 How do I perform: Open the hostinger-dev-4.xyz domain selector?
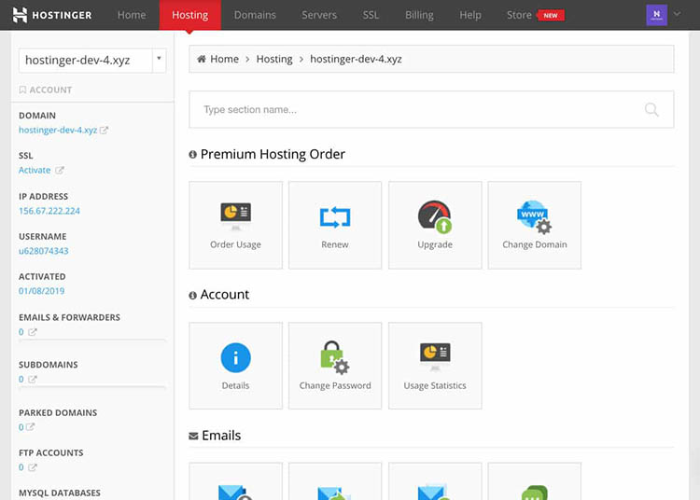[92, 61]
